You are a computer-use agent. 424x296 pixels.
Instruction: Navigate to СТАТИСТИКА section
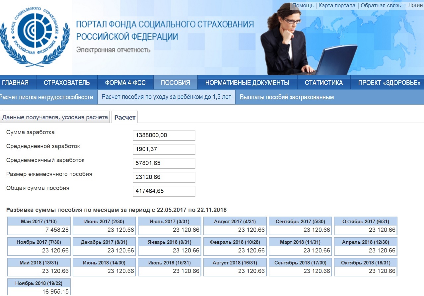323,83
